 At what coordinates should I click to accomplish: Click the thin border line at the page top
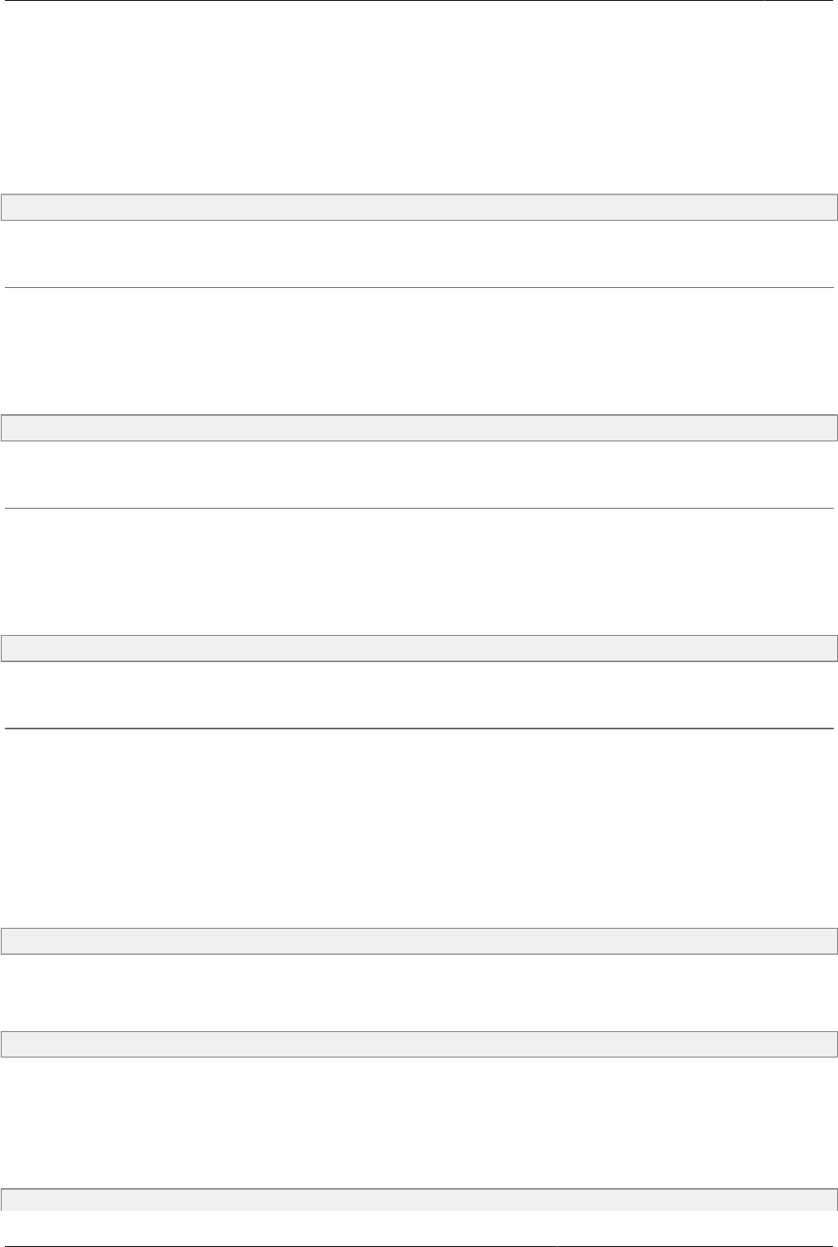pyautogui.click(x=419, y=1)
